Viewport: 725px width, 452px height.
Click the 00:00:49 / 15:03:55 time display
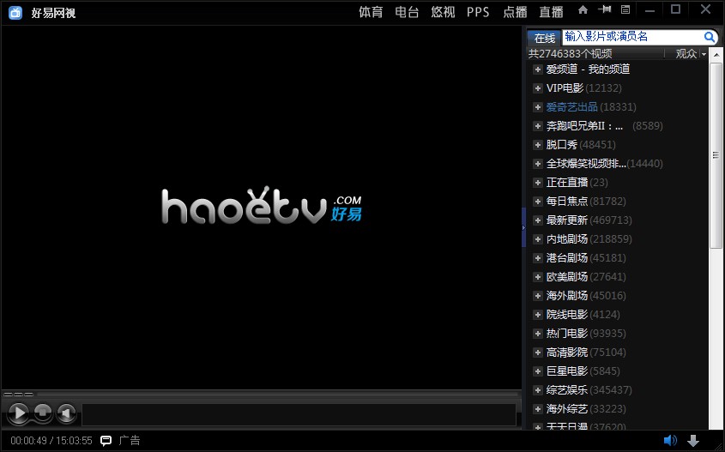coord(51,441)
